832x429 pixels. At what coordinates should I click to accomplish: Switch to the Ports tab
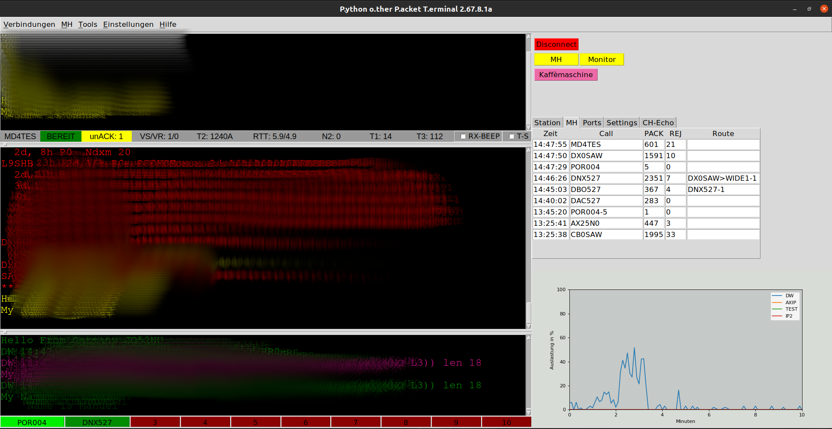click(592, 123)
